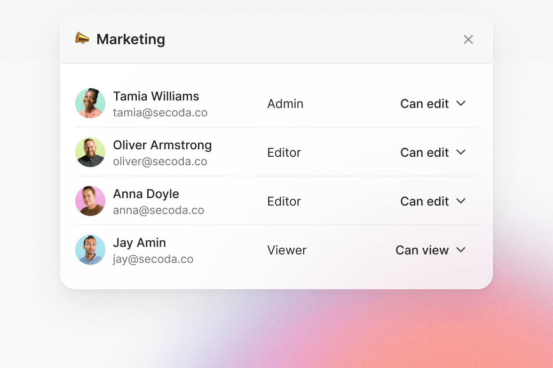Click the jay@secoda.co email address

153,259
